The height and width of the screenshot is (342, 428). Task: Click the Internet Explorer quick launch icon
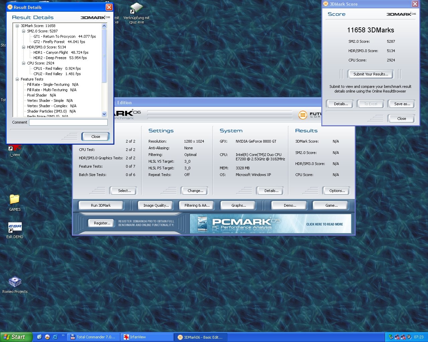pos(55,337)
